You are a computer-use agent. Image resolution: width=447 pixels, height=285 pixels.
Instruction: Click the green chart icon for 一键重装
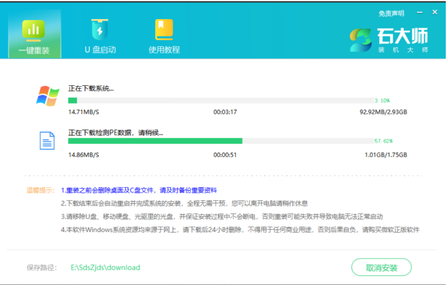point(33,29)
